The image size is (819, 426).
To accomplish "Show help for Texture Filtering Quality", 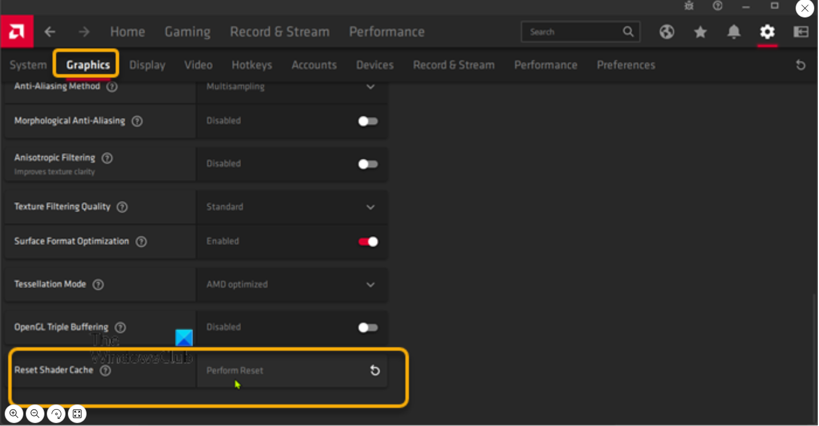I will [x=122, y=207].
